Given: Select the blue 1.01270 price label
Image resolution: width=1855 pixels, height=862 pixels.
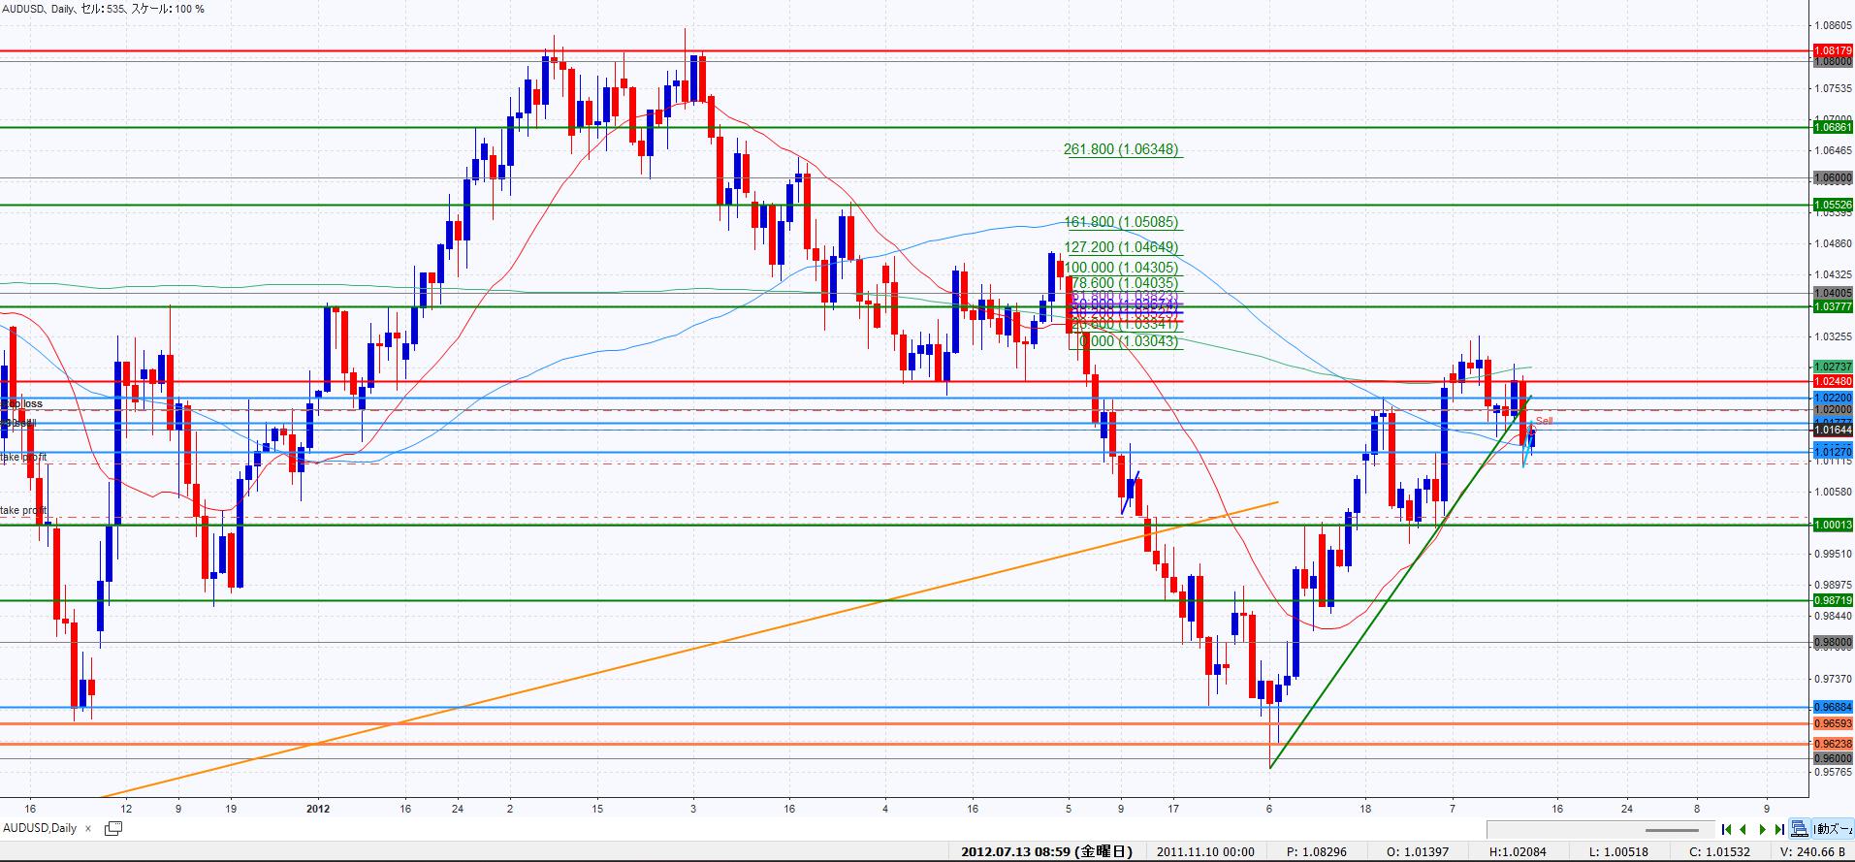Looking at the screenshot, I should pyautogui.click(x=1832, y=452).
